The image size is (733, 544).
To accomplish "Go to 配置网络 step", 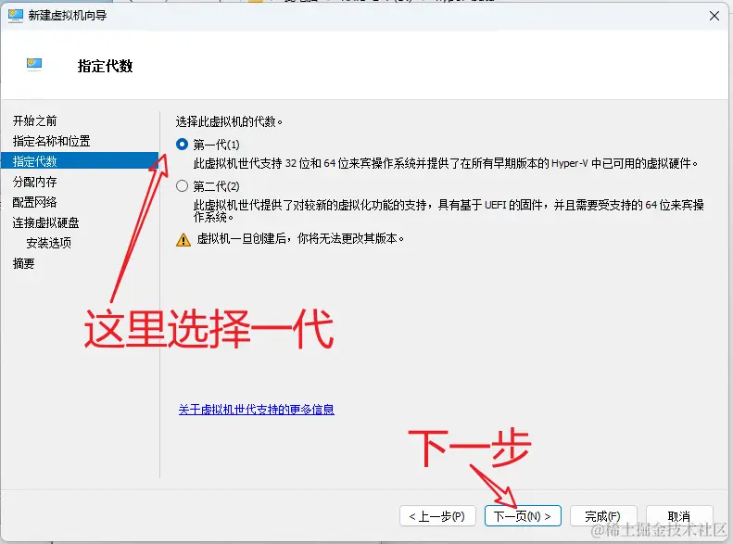I will click(x=34, y=202).
